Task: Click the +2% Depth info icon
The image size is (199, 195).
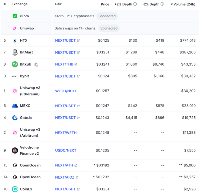Action: pyautogui.click(x=135, y=4)
